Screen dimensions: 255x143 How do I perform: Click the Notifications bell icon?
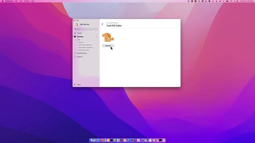click(x=75, y=53)
